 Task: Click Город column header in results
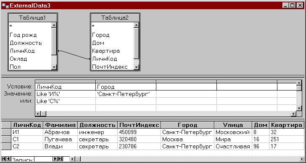click(x=188, y=125)
